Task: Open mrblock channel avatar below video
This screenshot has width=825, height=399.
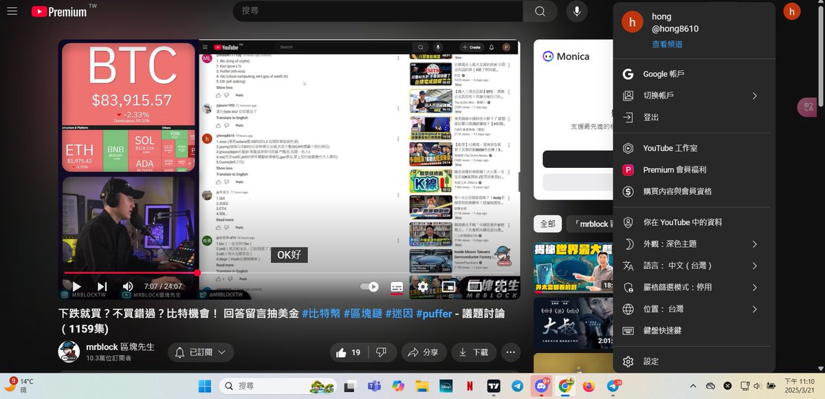Action: [x=69, y=352]
